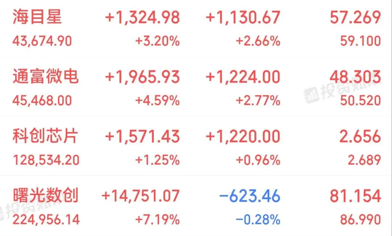Select 科创芯片 current price 2.689
Viewport: 392px width, 236px height.
[x=364, y=160]
